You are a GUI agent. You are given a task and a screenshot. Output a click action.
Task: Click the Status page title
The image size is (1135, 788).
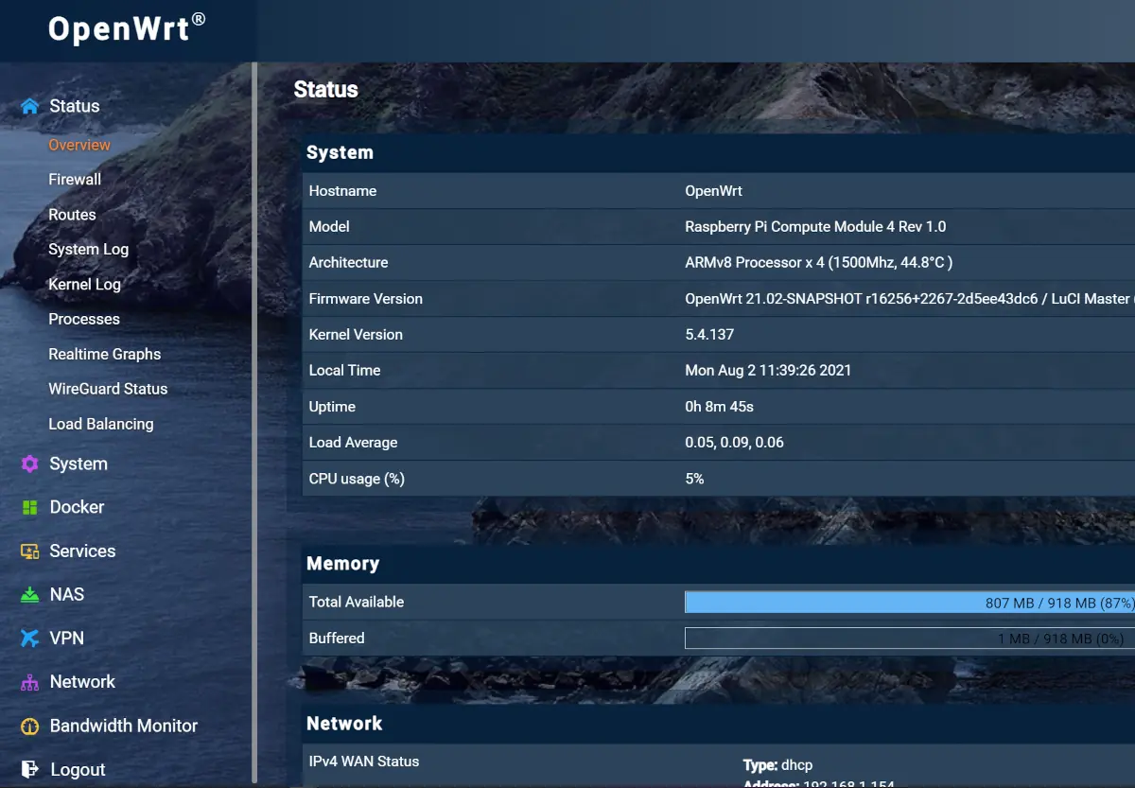[x=325, y=90]
